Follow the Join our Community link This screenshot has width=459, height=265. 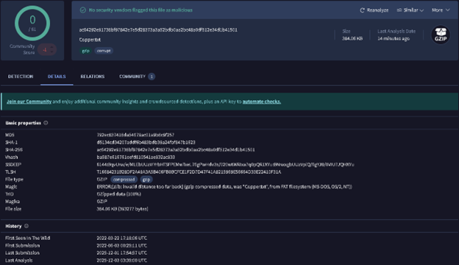point(29,102)
